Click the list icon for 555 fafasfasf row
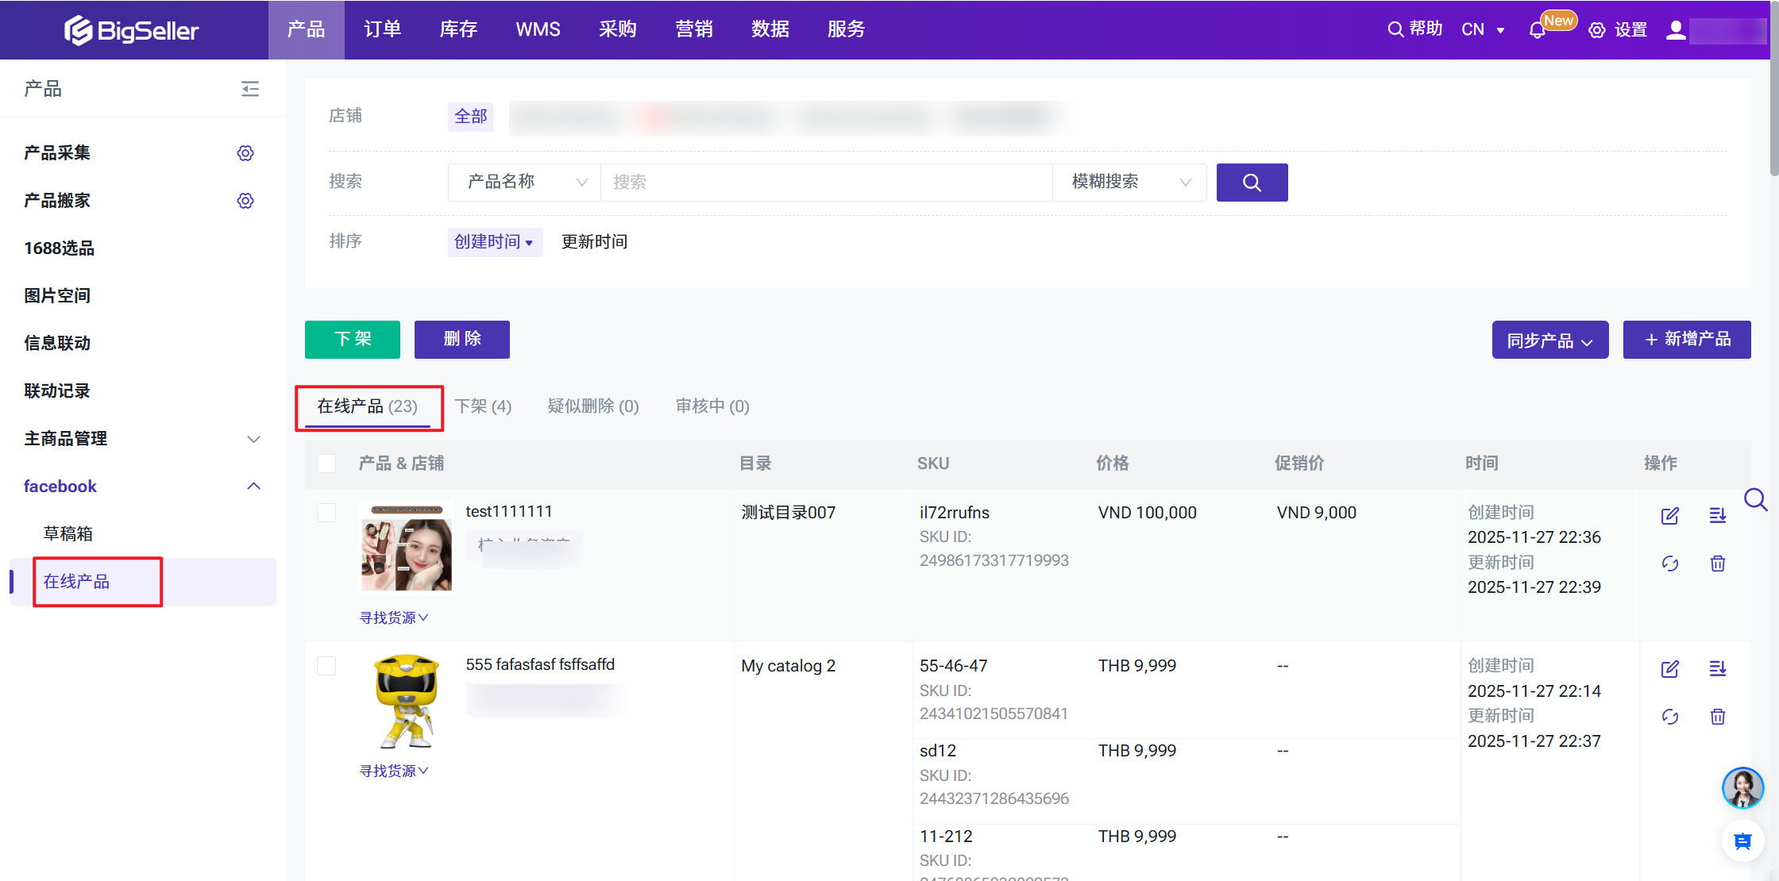The width and height of the screenshot is (1779, 881). (x=1717, y=669)
